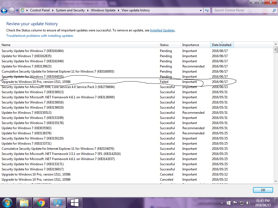Click the Get Windows 10 taskbar button
Viewport: 278px width, 208px height.
pos(74,203)
